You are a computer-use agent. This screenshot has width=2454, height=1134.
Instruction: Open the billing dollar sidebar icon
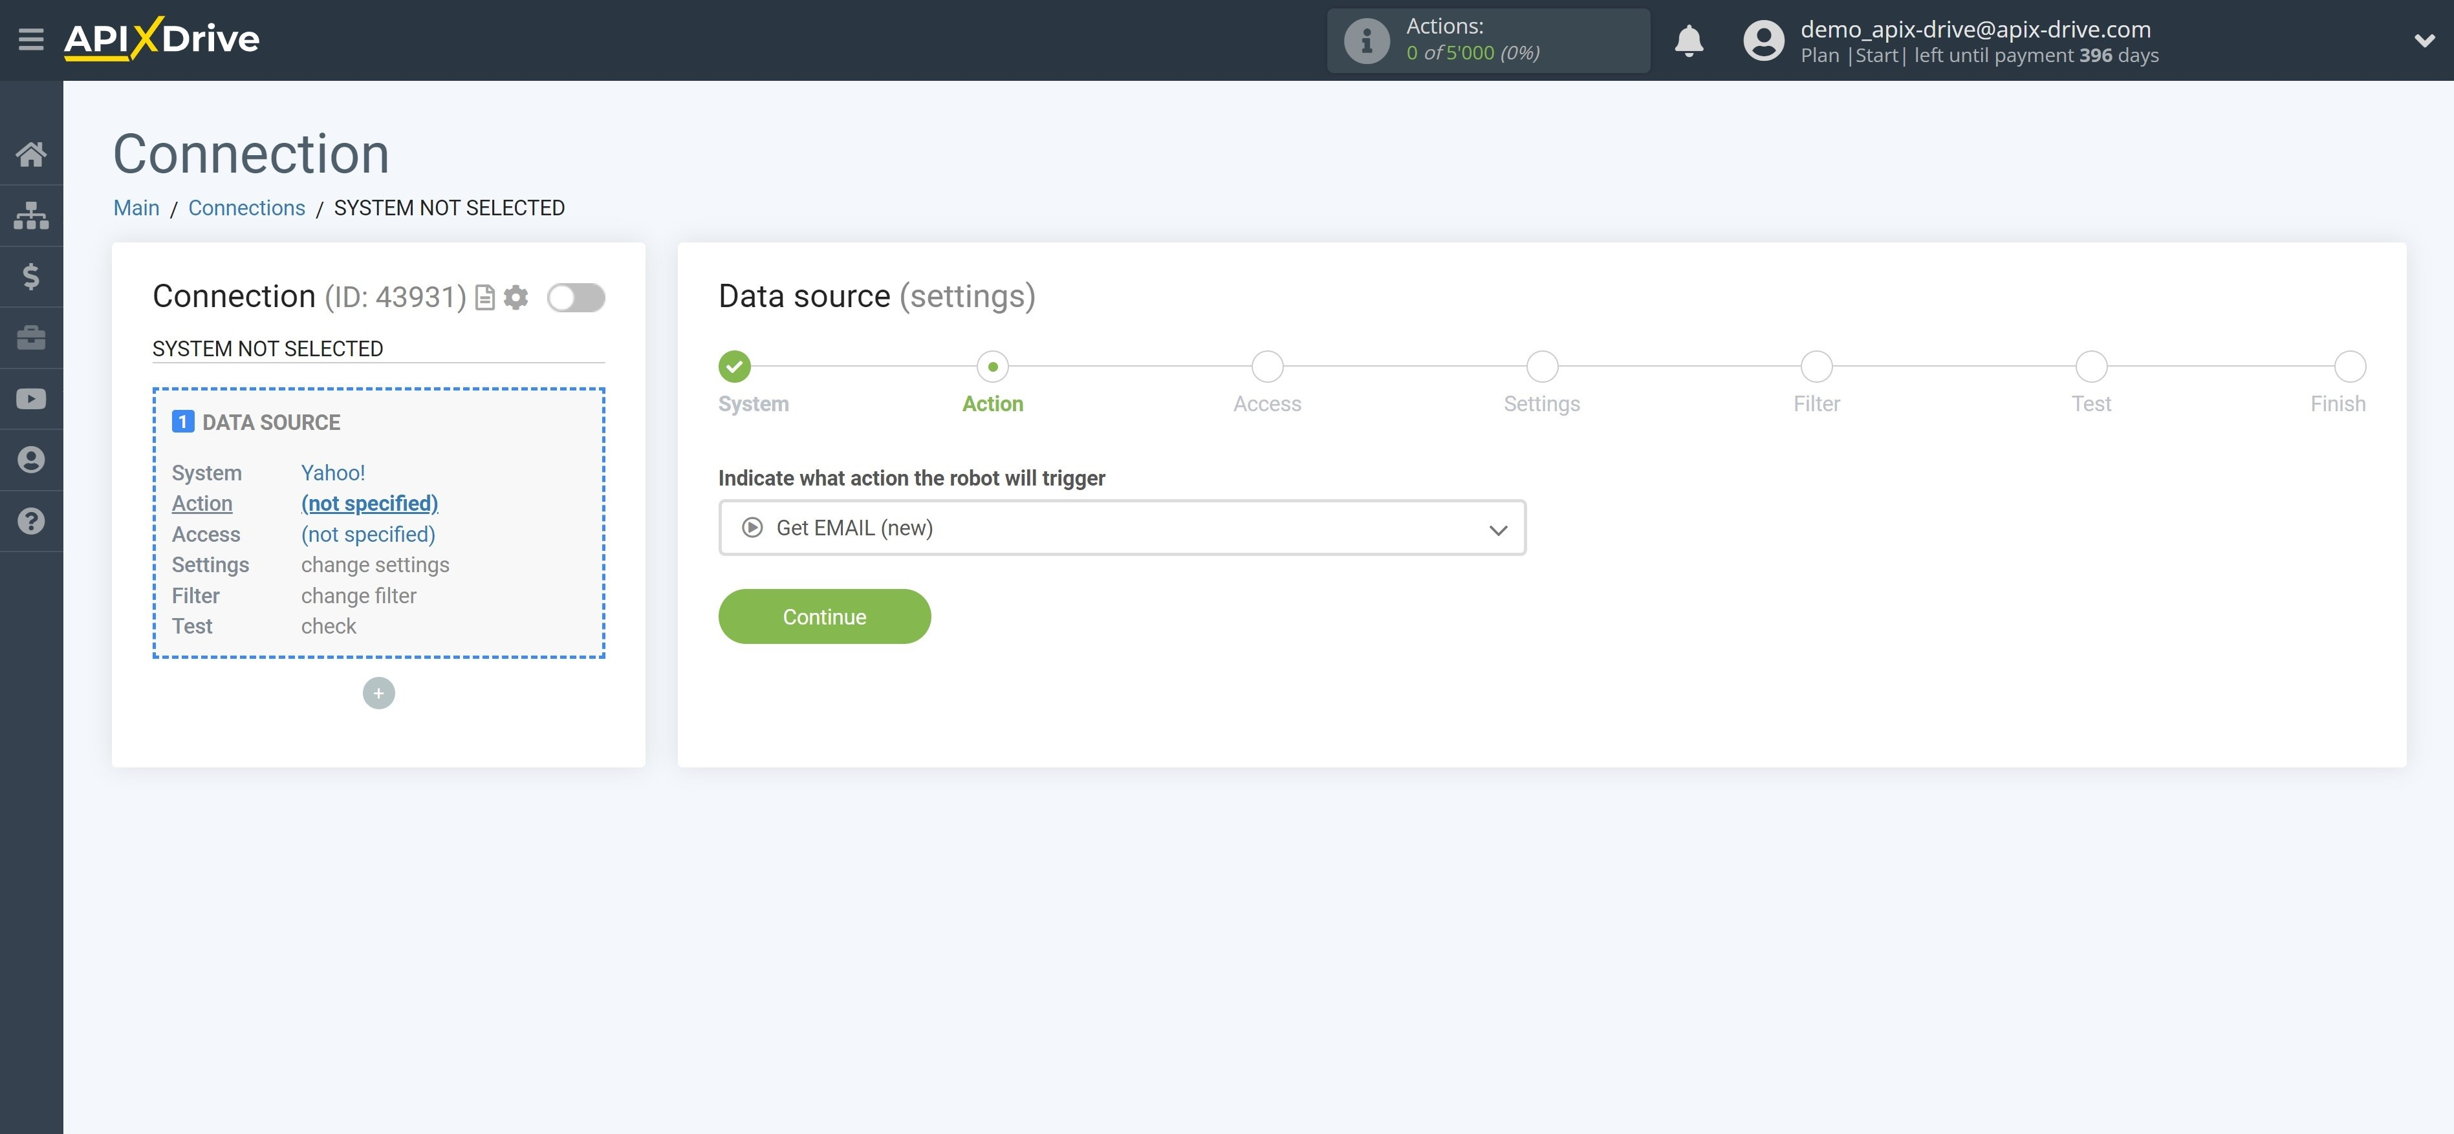coord(32,276)
